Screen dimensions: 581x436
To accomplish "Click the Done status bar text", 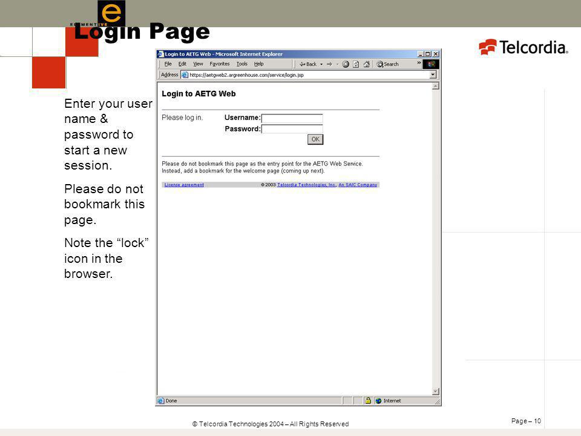I will 171,401.
